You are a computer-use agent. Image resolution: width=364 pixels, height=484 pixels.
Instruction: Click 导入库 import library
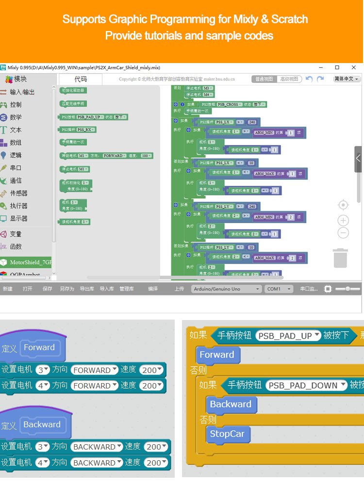click(x=107, y=289)
